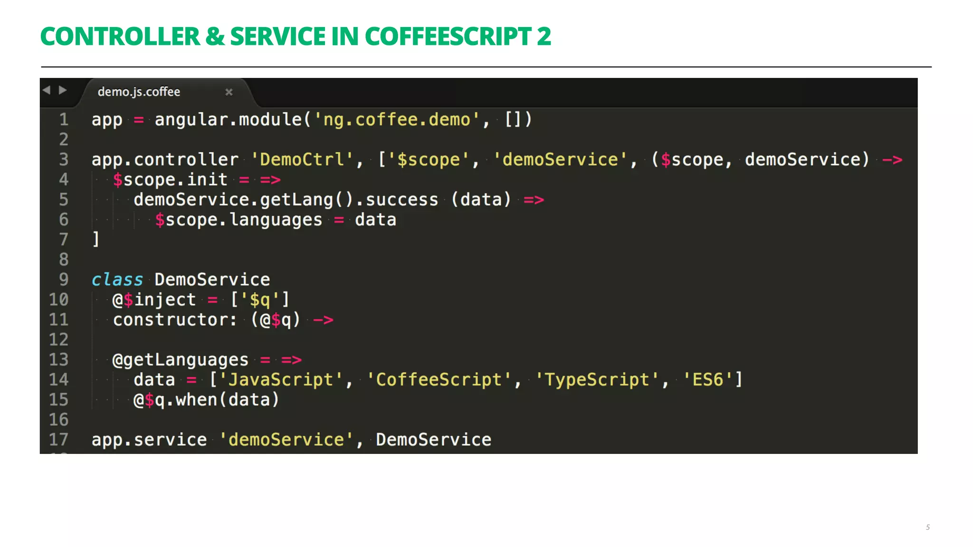Click the 'ES6' string
Screen dimensions: 973x547
[x=708, y=380]
